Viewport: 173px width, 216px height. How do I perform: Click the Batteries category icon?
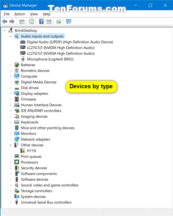17,65
